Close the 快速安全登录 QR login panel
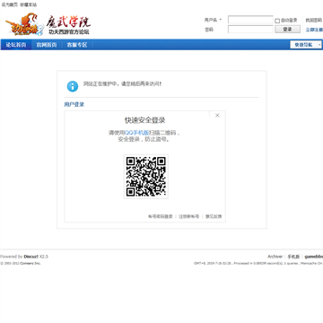This screenshot has width=323, height=323. (x=217, y=116)
